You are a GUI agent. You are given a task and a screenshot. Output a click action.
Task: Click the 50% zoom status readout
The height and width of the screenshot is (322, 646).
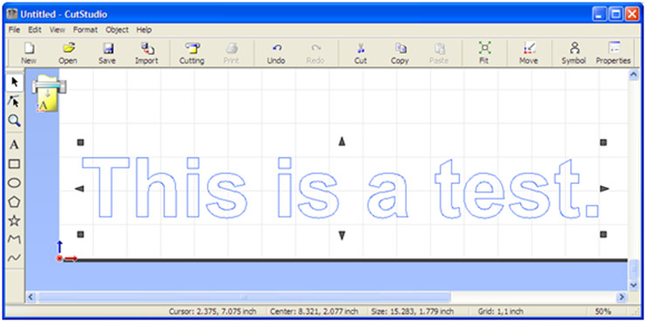click(602, 312)
